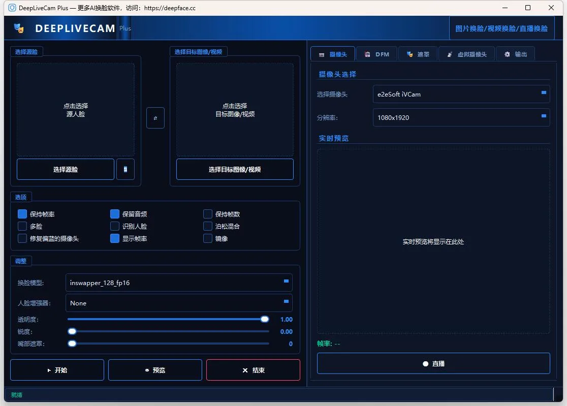Screen dimensions: 567x406
Task: Click the DFM tab icon
Action: click(367, 54)
